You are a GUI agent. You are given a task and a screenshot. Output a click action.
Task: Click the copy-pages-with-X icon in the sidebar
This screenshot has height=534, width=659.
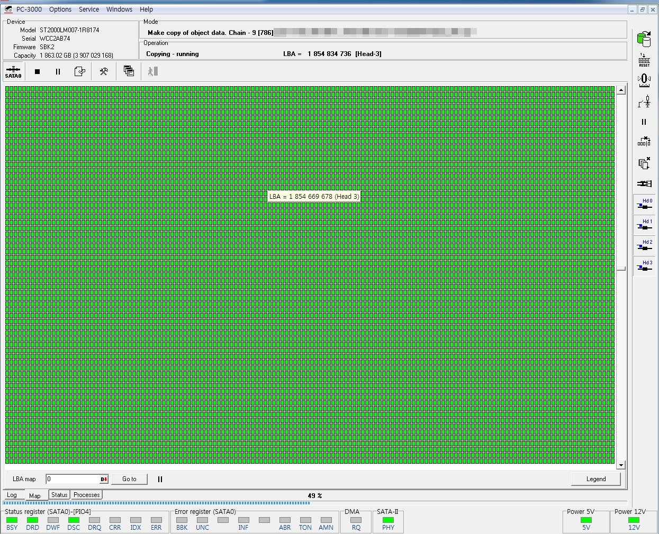point(644,163)
